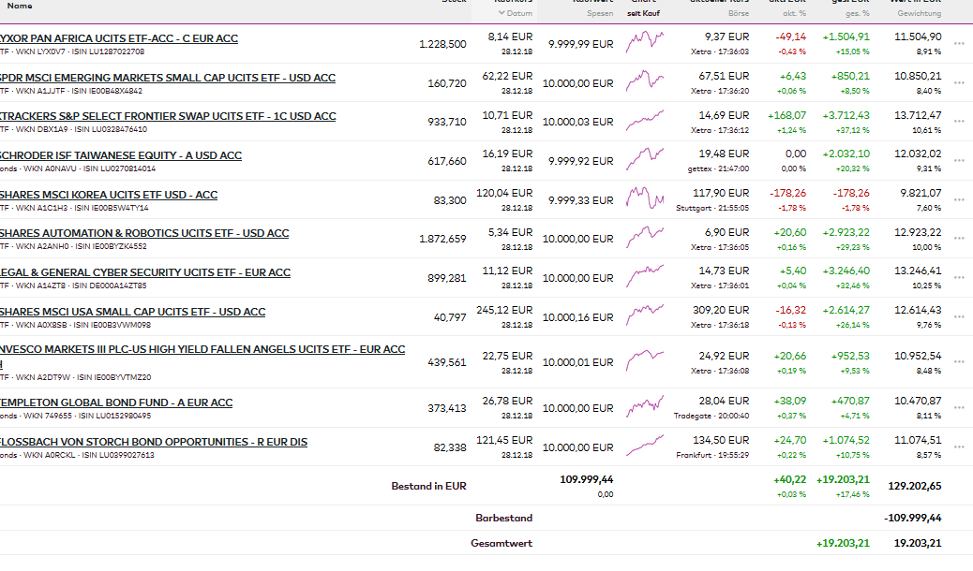View the sparkline chart of the Pan Africa ETF

coord(645,41)
